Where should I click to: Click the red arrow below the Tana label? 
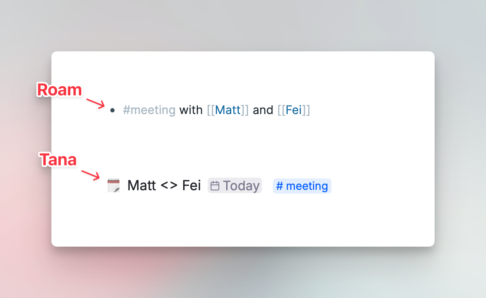(91, 175)
